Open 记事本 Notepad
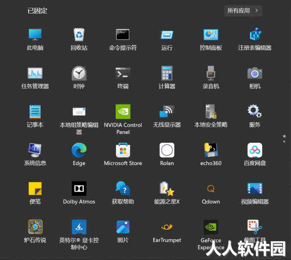Viewport: 291px width, 260px height. coord(35,112)
